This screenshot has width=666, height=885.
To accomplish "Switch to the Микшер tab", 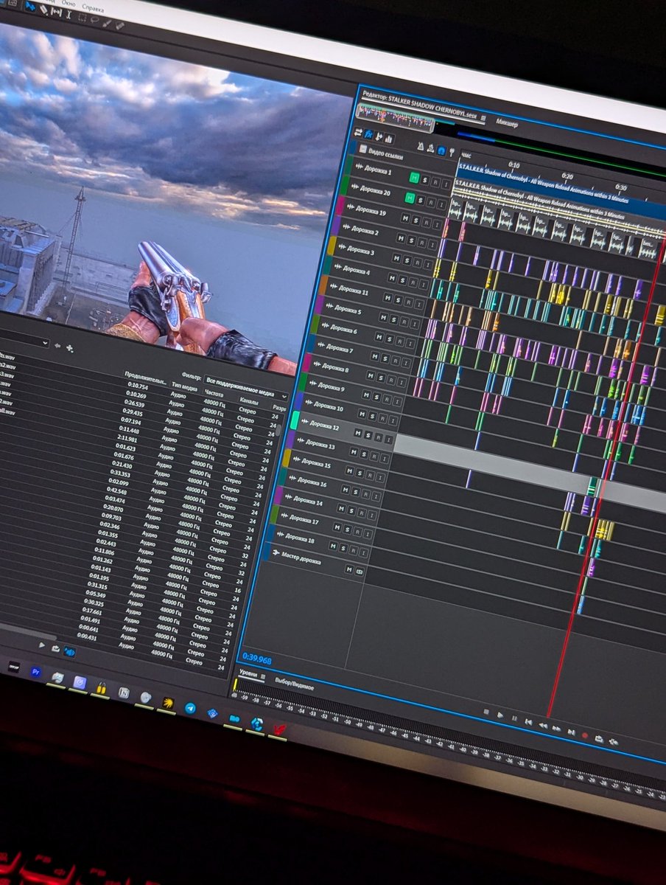I will [506, 122].
